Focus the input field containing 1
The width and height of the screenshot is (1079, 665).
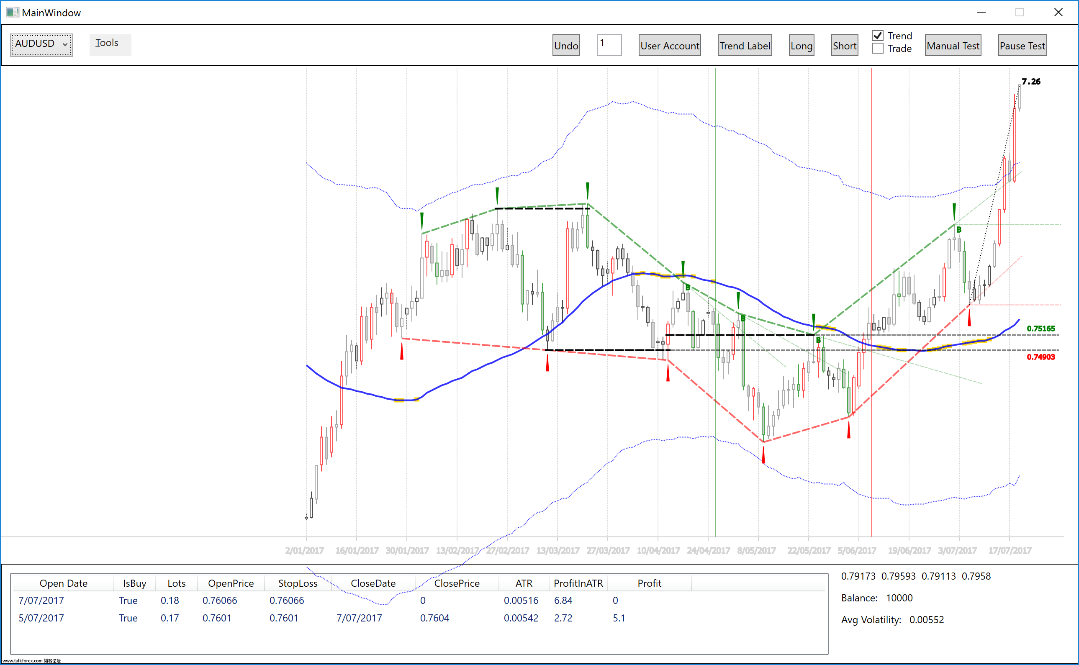coord(609,45)
